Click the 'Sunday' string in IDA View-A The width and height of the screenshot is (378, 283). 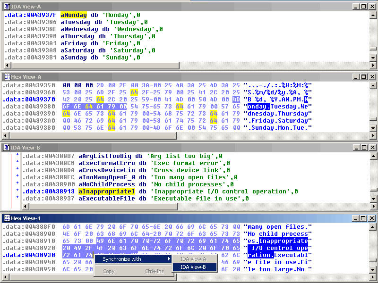(117, 58)
